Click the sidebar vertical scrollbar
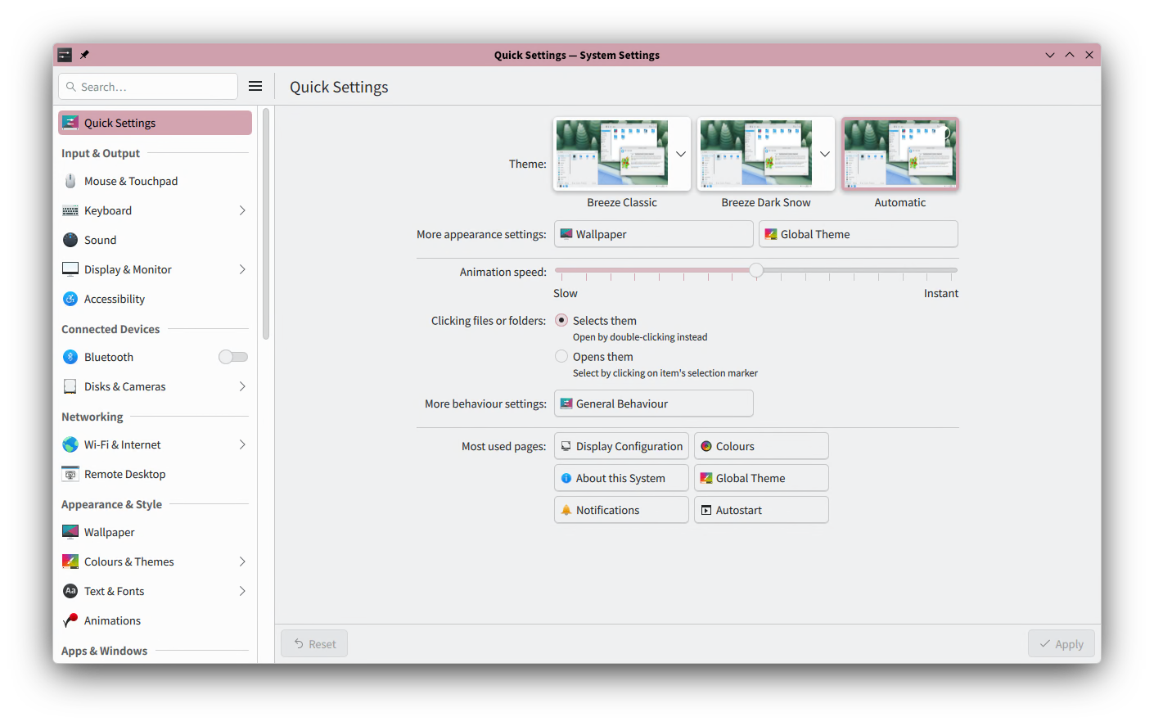This screenshot has width=1154, height=726. pyautogui.click(x=266, y=223)
